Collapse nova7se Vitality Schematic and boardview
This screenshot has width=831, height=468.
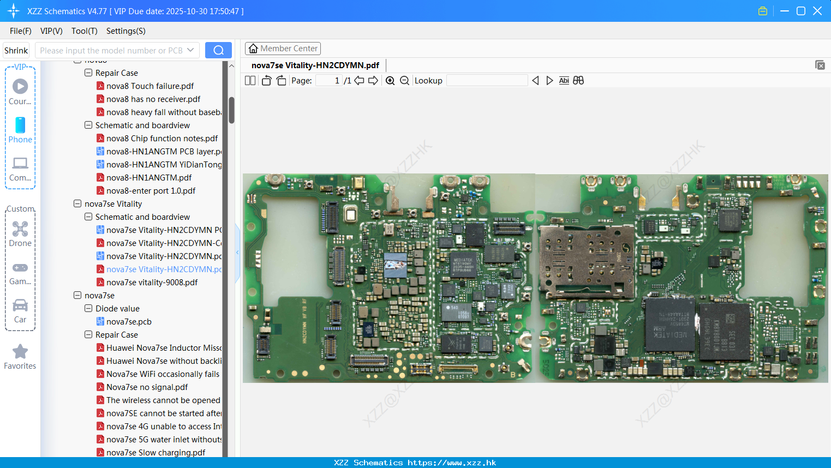click(x=88, y=217)
